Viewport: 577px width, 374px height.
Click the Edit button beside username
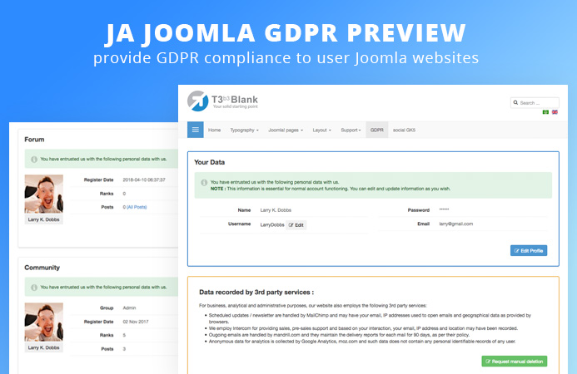296,224
